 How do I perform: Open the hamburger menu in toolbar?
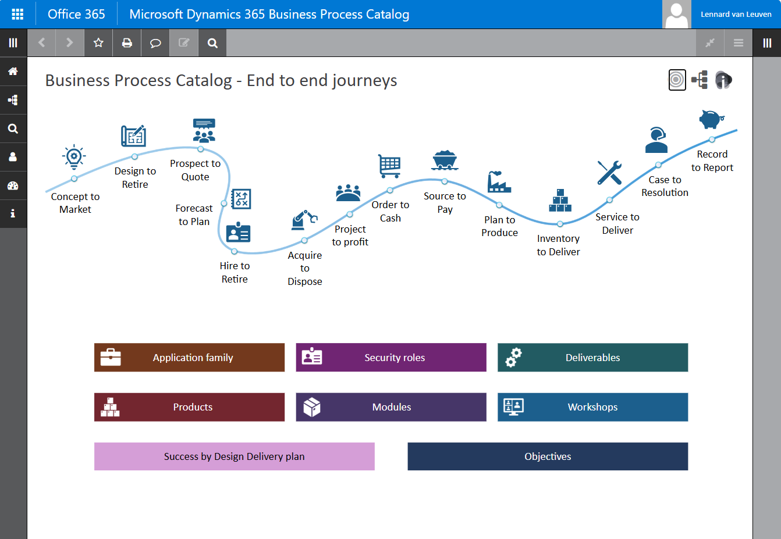tap(739, 42)
